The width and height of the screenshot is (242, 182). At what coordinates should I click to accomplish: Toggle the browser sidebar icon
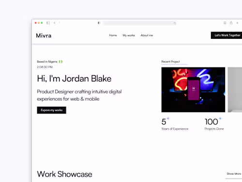click(x=48, y=23)
